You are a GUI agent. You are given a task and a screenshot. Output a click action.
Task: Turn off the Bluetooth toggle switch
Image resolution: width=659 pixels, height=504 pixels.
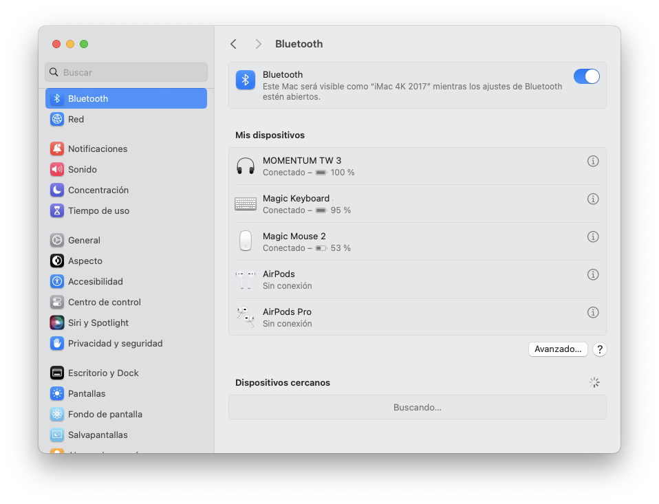pyautogui.click(x=586, y=76)
